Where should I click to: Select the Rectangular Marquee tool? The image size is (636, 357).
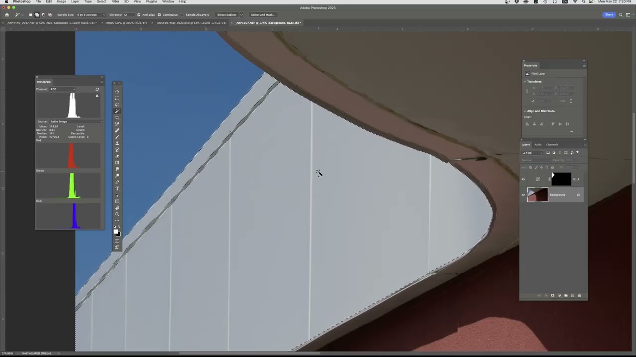[117, 98]
